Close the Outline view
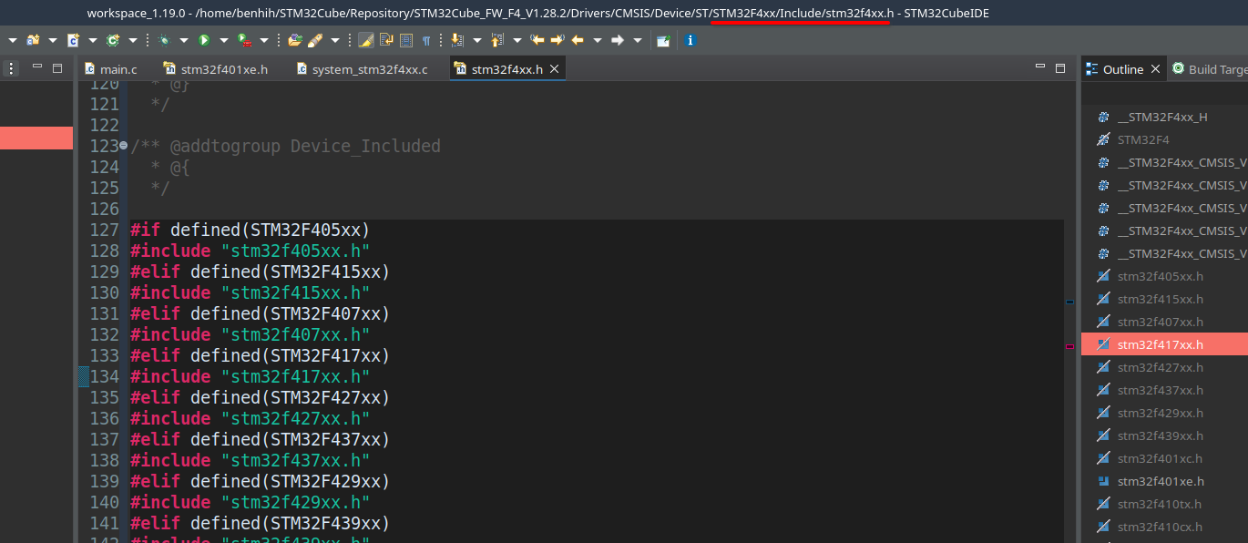This screenshot has height=543, width=1248. [1155, 68]
